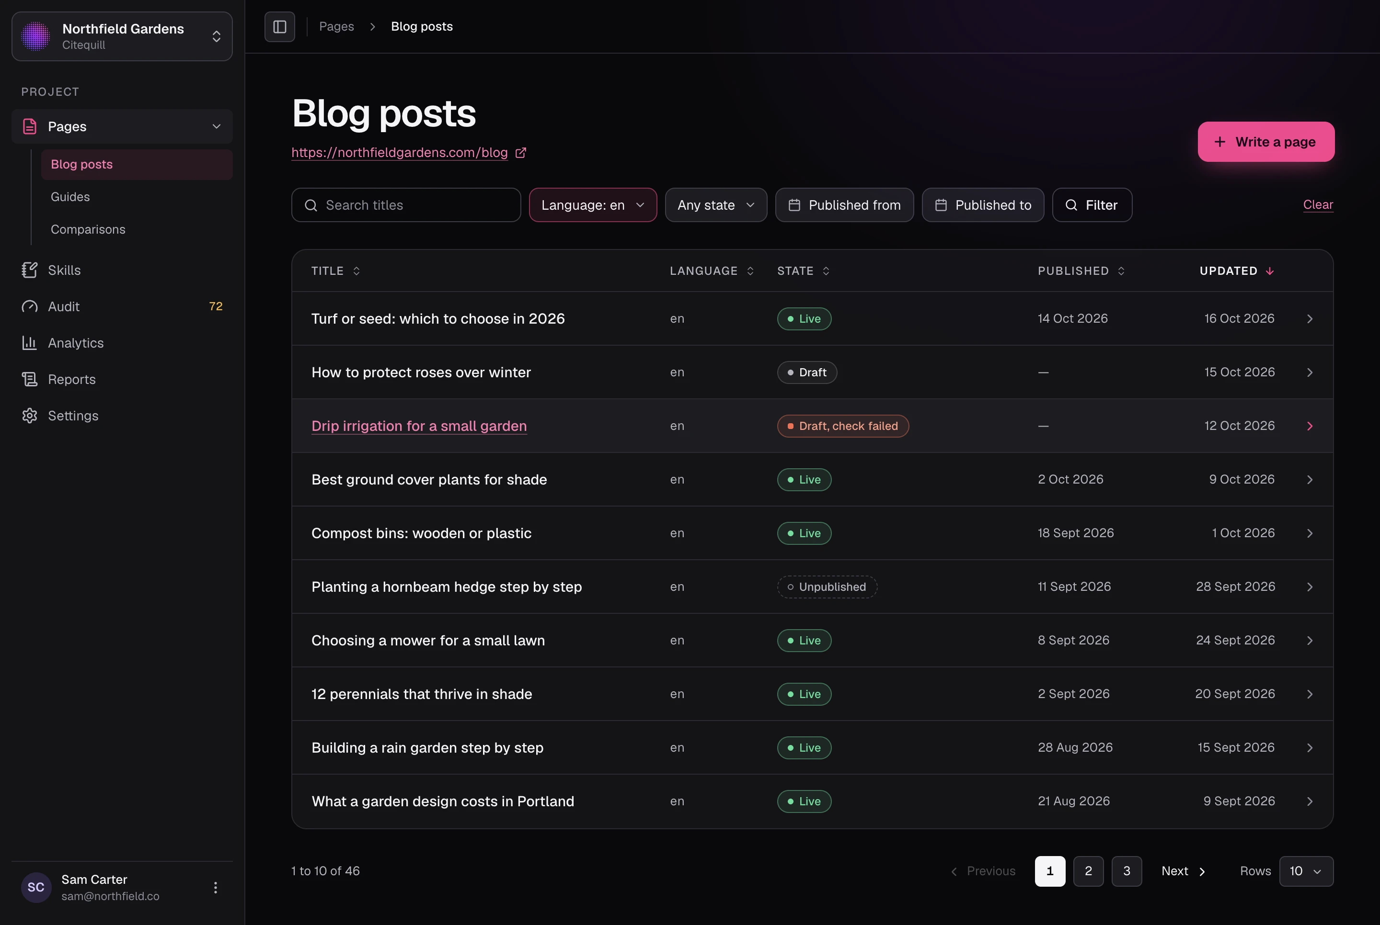Toggle the sidebar panel icon
Image resolution: width=1380 pixels, height=925 pixels.
pos(280,26)
